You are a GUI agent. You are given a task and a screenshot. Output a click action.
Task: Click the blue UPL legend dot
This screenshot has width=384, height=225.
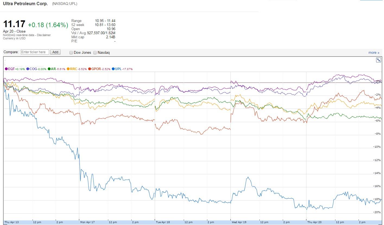113,69
